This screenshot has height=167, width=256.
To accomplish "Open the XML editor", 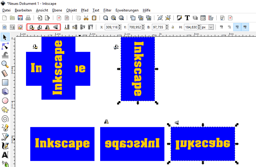I will click(203, 18).
